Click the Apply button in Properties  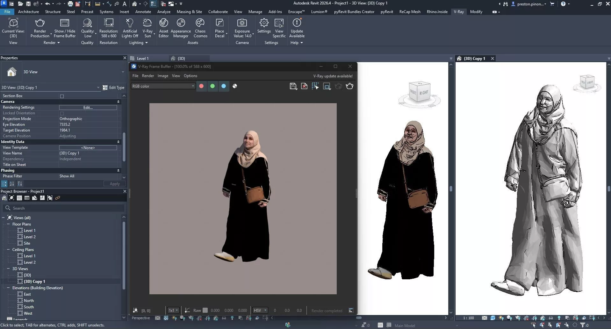[x=115, y=184]
